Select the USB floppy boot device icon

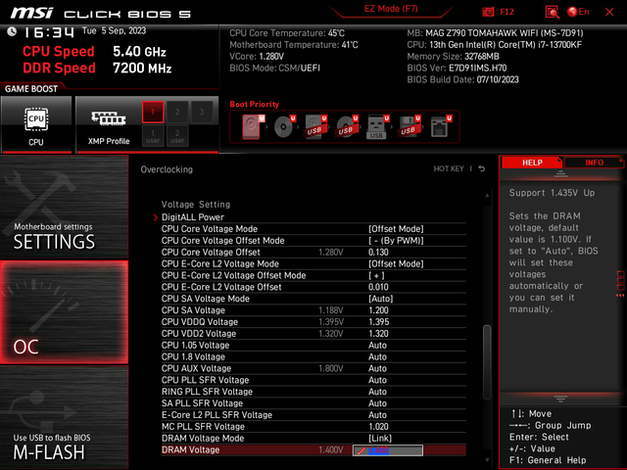coord(409,126)
